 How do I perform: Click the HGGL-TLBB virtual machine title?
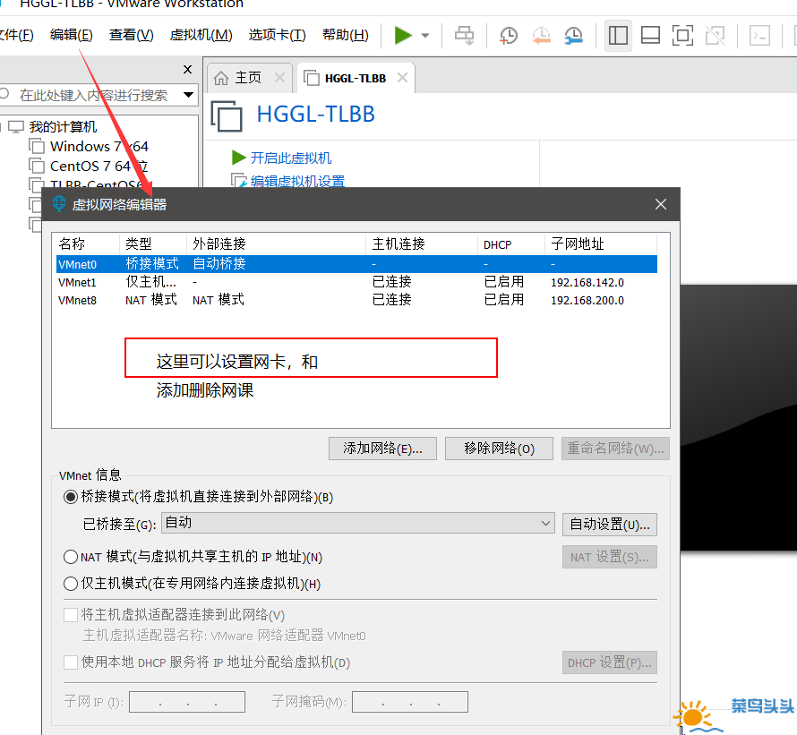(315, 114)
